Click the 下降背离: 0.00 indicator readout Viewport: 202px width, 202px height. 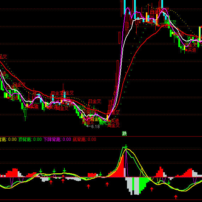(x=57, y=139)
